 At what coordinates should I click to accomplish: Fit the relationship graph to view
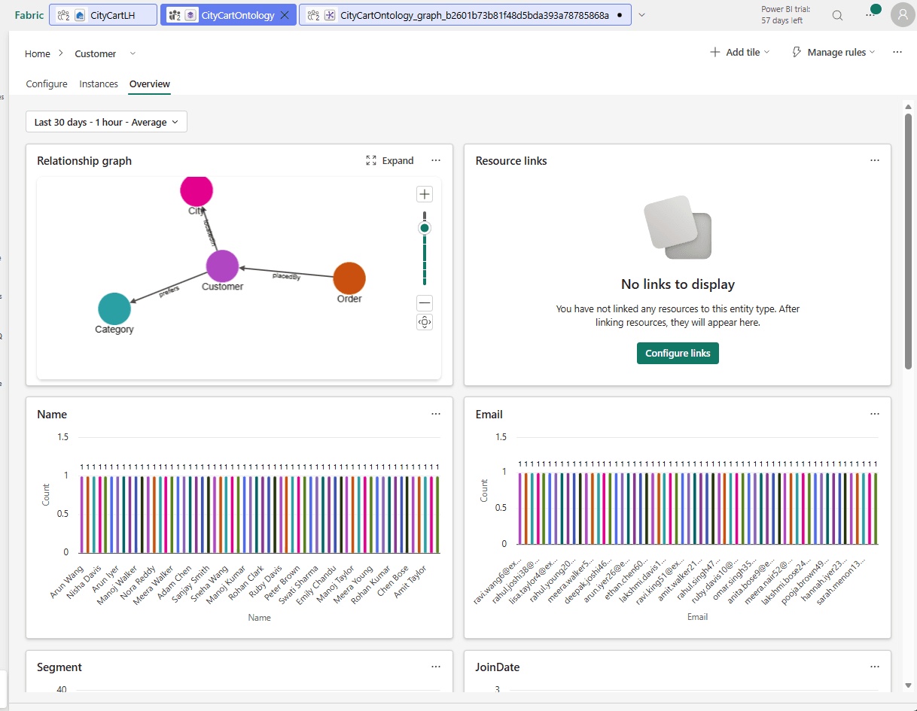click(x=425, y=322)
